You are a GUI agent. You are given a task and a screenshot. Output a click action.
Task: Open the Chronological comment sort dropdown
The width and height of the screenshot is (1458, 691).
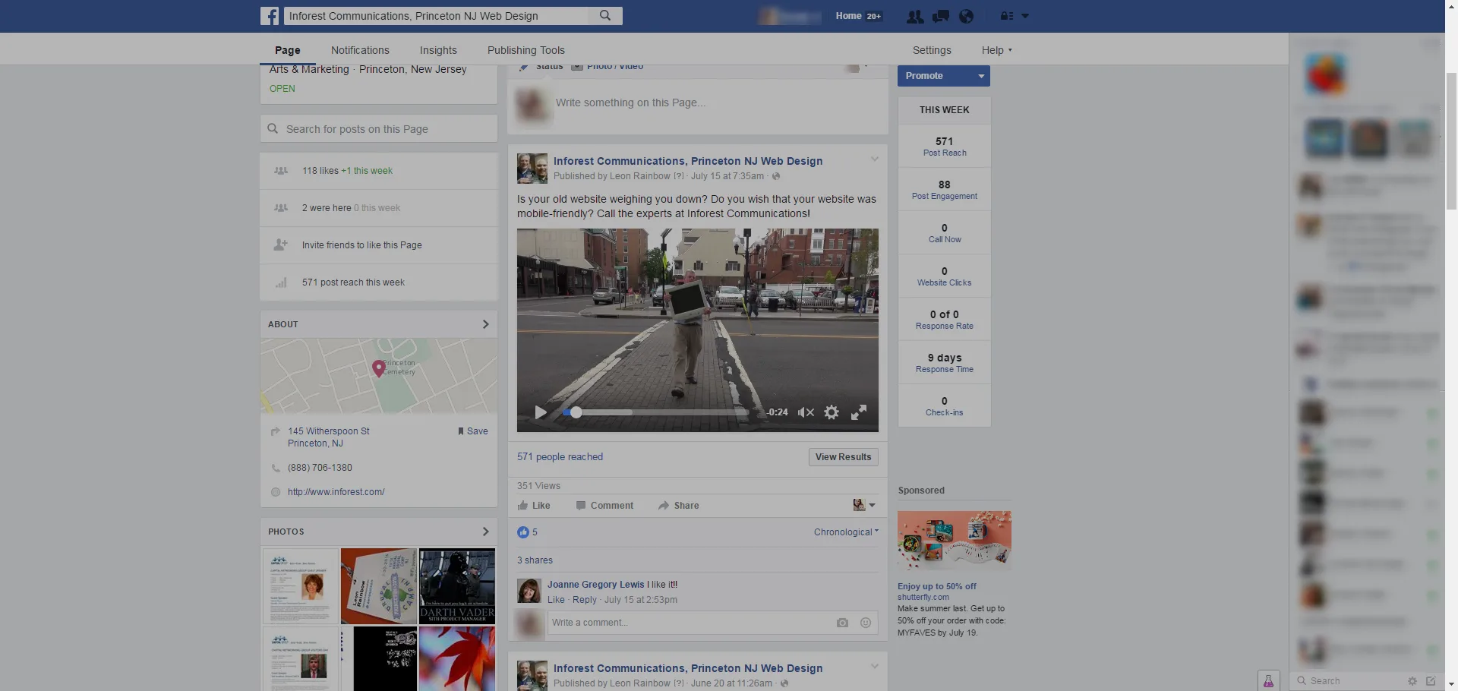point(846,532)
